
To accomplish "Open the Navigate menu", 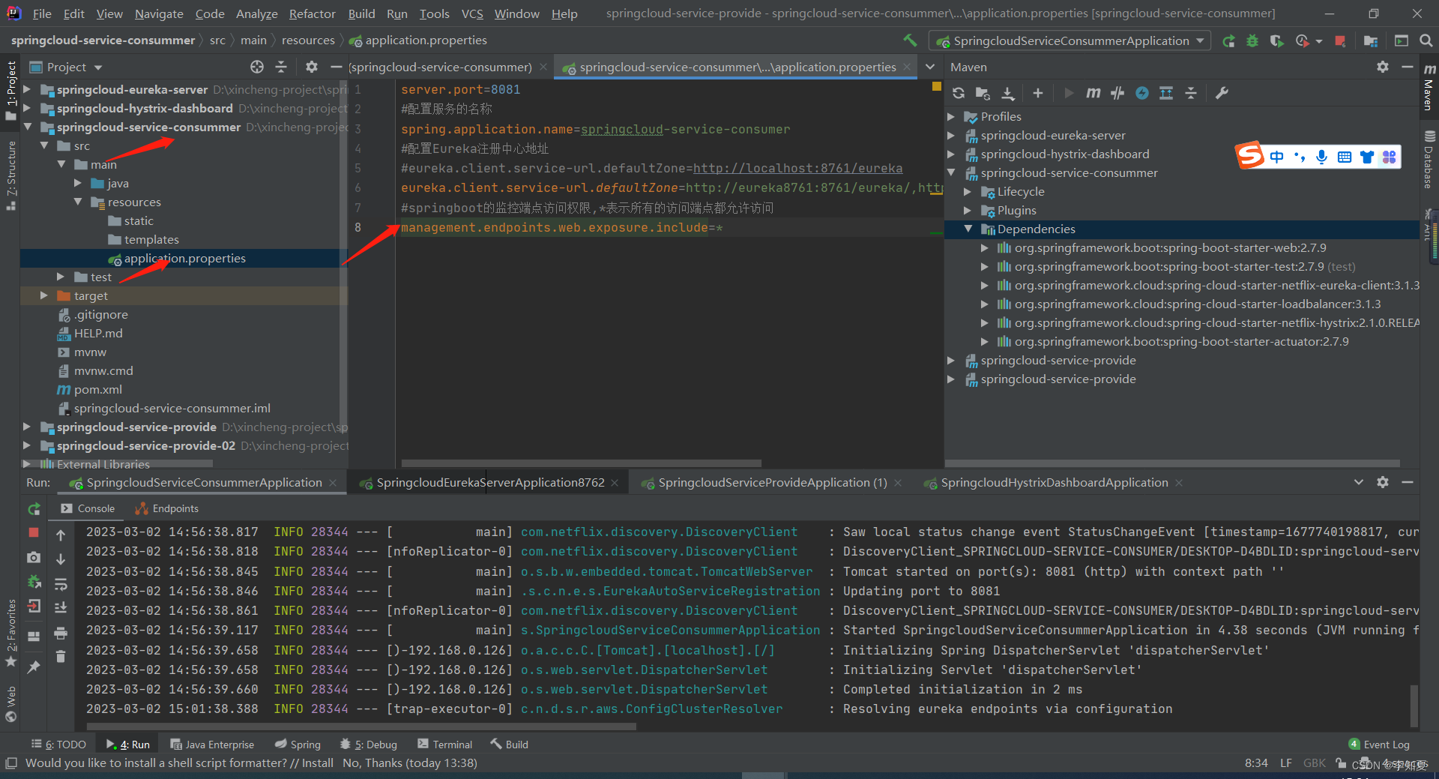I will 159,13.
